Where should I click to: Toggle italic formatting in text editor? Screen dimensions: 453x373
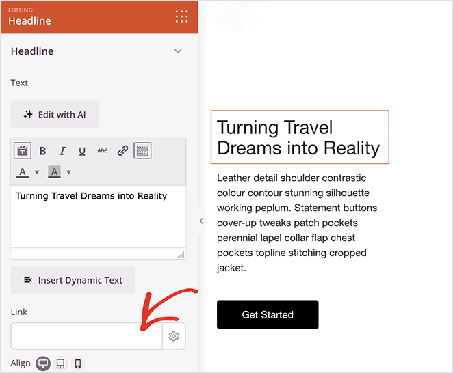tap(62, 151)
